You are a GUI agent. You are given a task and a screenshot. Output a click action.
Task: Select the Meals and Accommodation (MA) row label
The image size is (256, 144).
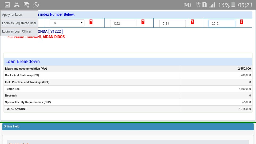coord(26,69)
